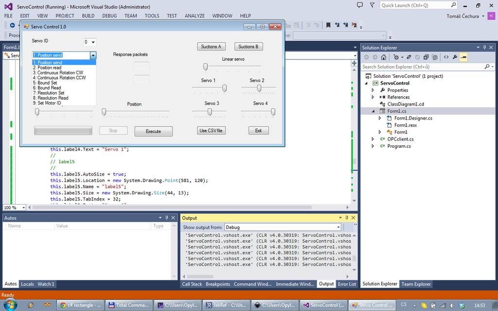Toggle a bookmark on current line
The width and height of the screenshot is (498, 311).
pyautogui.click(x=328, y=25)
